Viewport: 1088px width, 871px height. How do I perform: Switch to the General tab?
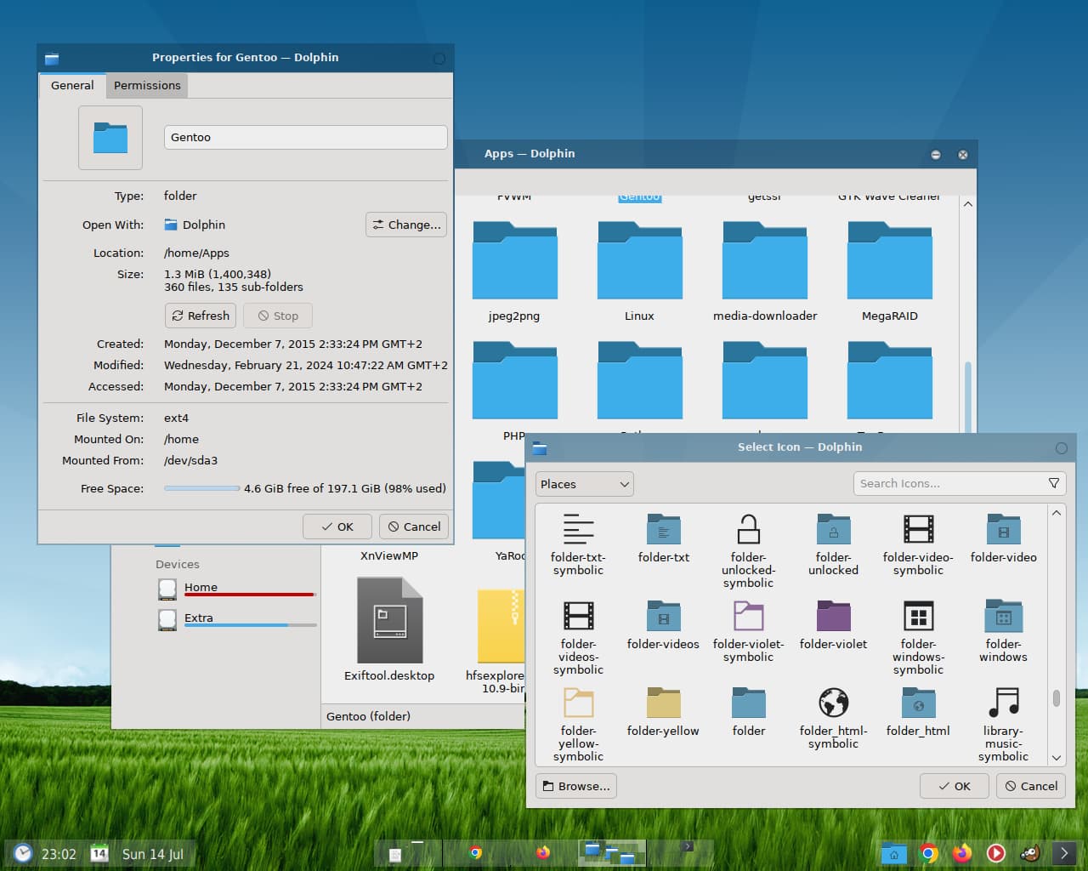click(x=72, y=85)
